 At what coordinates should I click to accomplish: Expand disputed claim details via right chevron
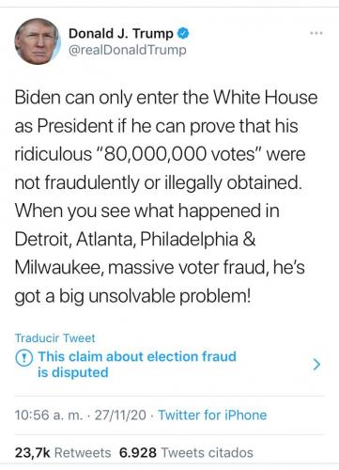point(317,365)
